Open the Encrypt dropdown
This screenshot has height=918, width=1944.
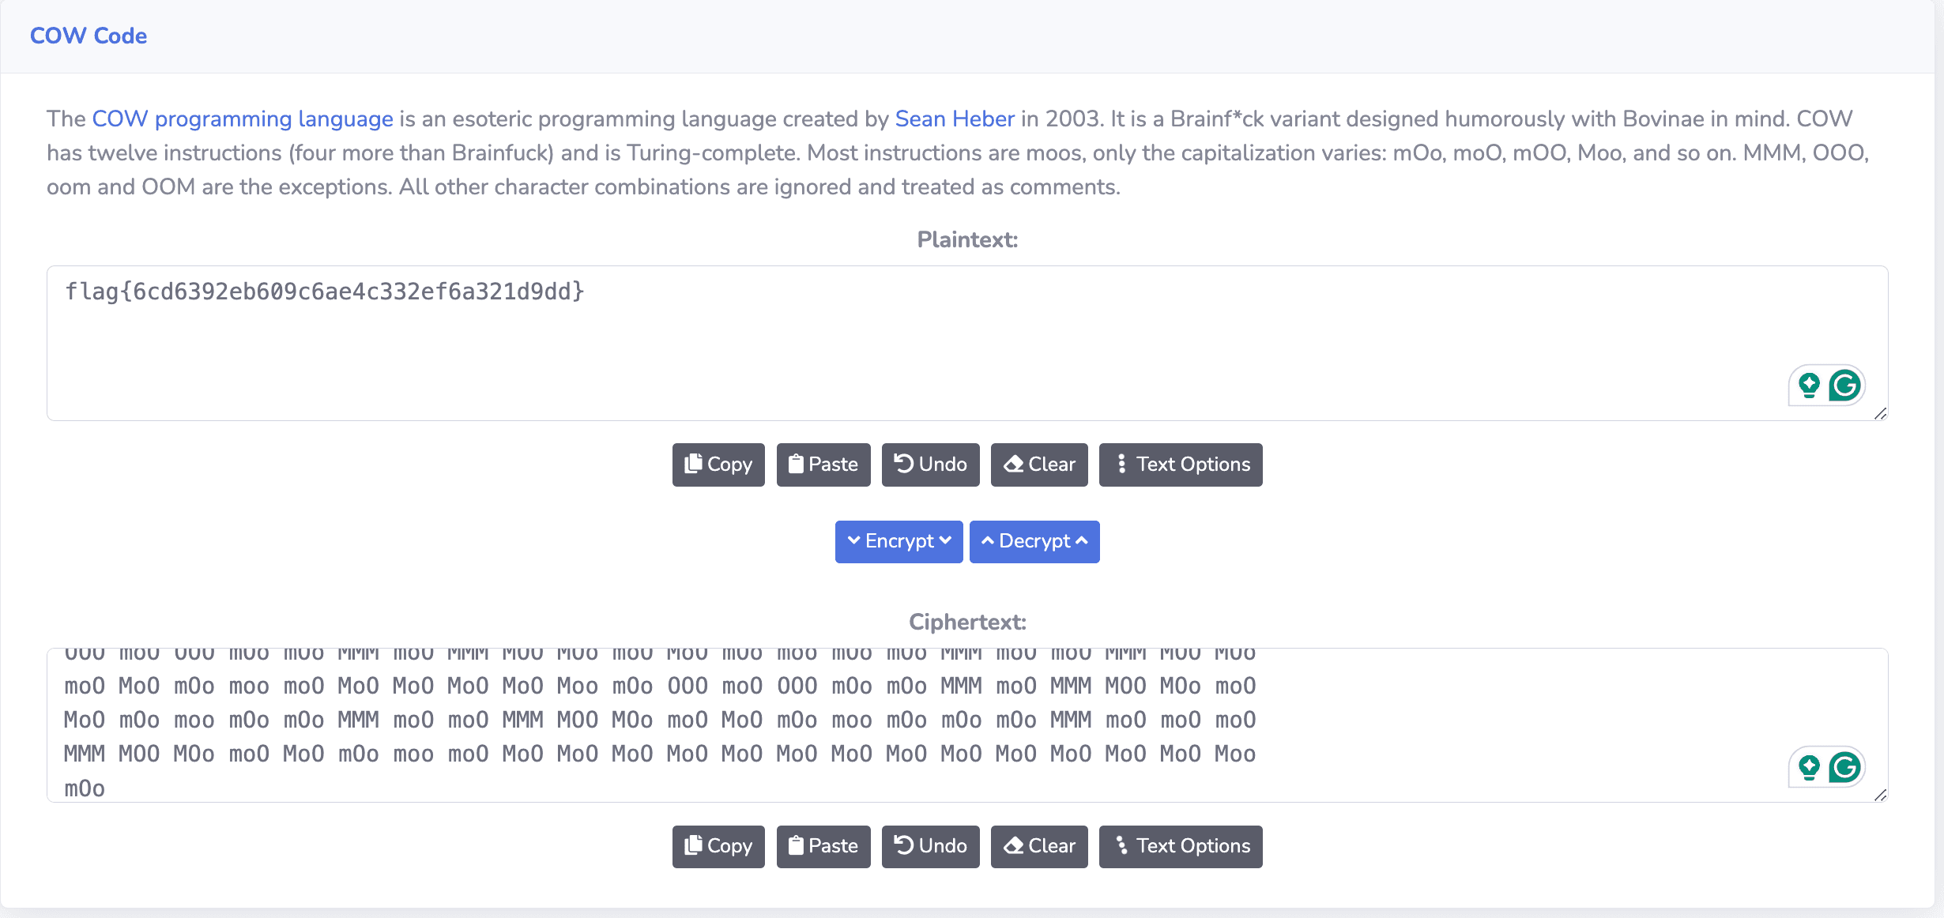[x=899, y=541]
